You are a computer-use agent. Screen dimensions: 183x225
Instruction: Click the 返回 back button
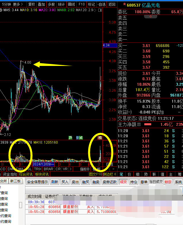tap(112, 5)
